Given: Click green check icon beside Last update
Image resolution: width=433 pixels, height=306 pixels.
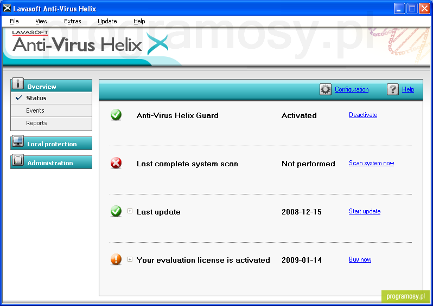Looking at the screenshot, I should [116, 211].
